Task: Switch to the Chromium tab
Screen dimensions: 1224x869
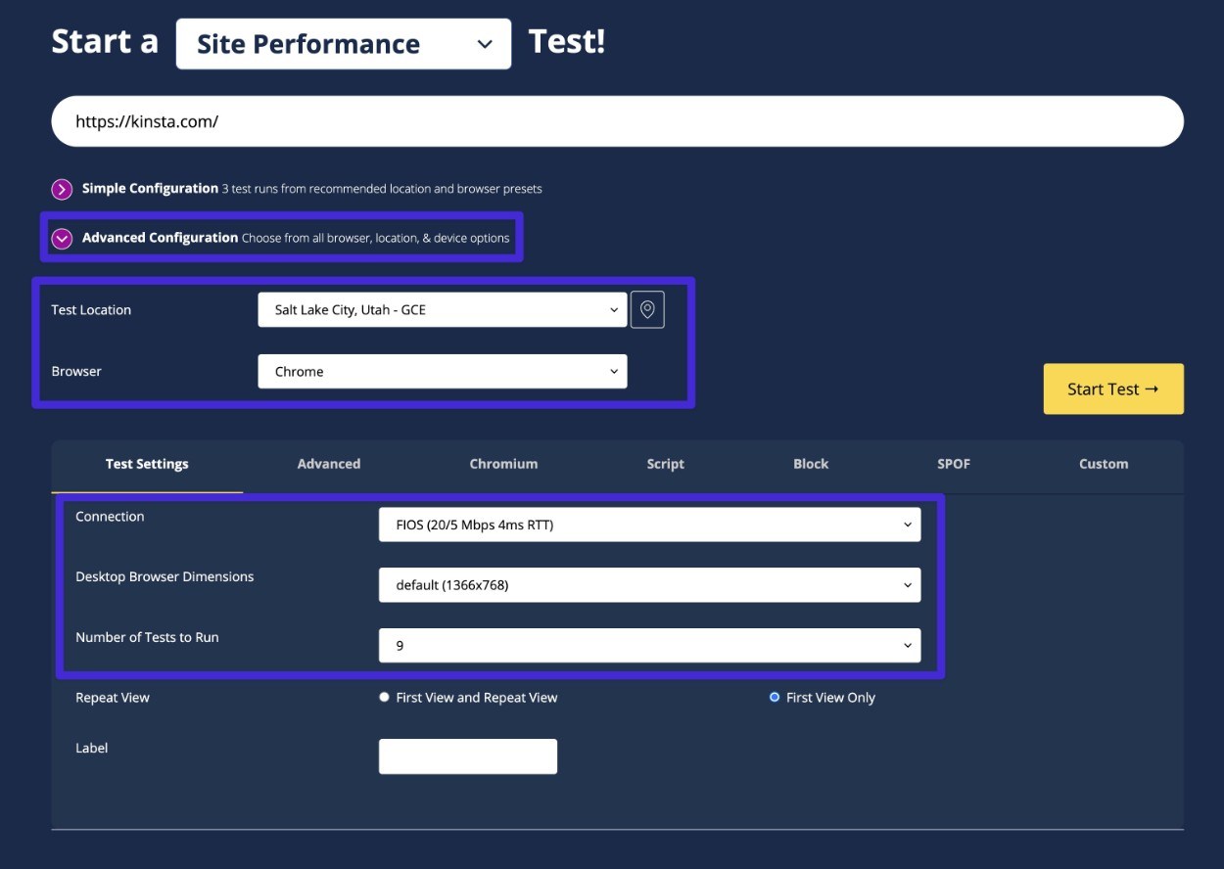Action: (x=502, y=464)
